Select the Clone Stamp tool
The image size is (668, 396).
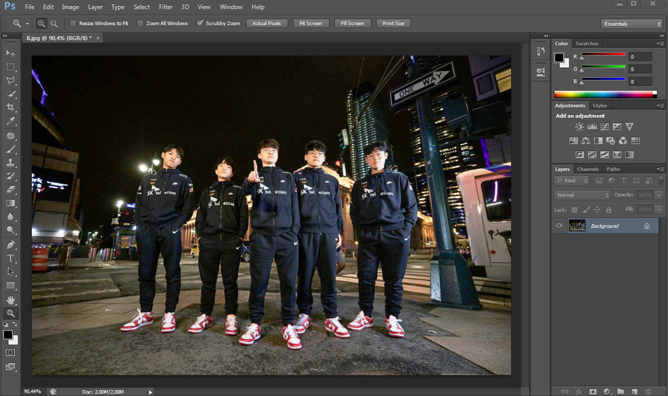tap(11, 163)
